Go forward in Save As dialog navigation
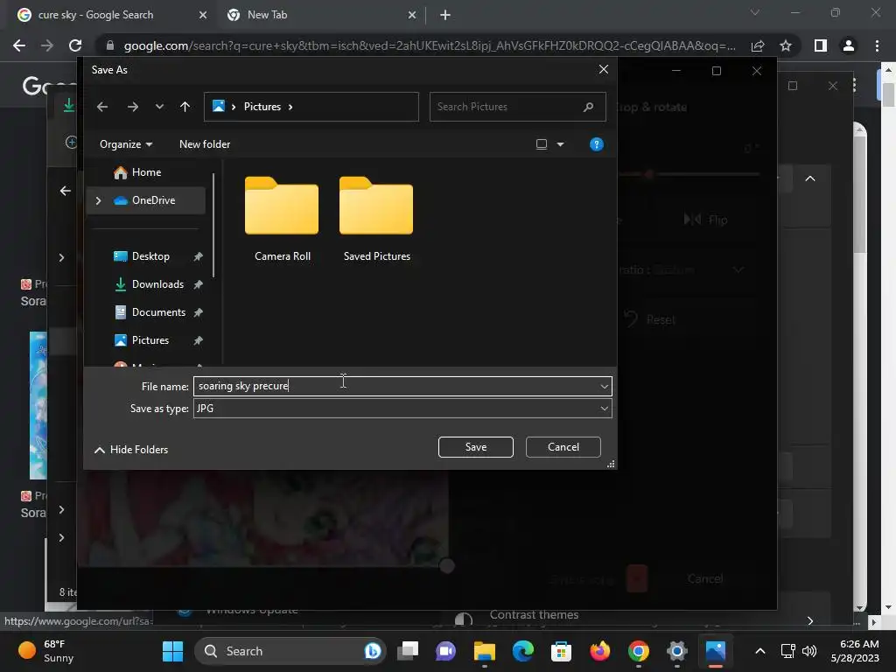The width and height of the screenshot is (896, 672). [x=133, y=107]
